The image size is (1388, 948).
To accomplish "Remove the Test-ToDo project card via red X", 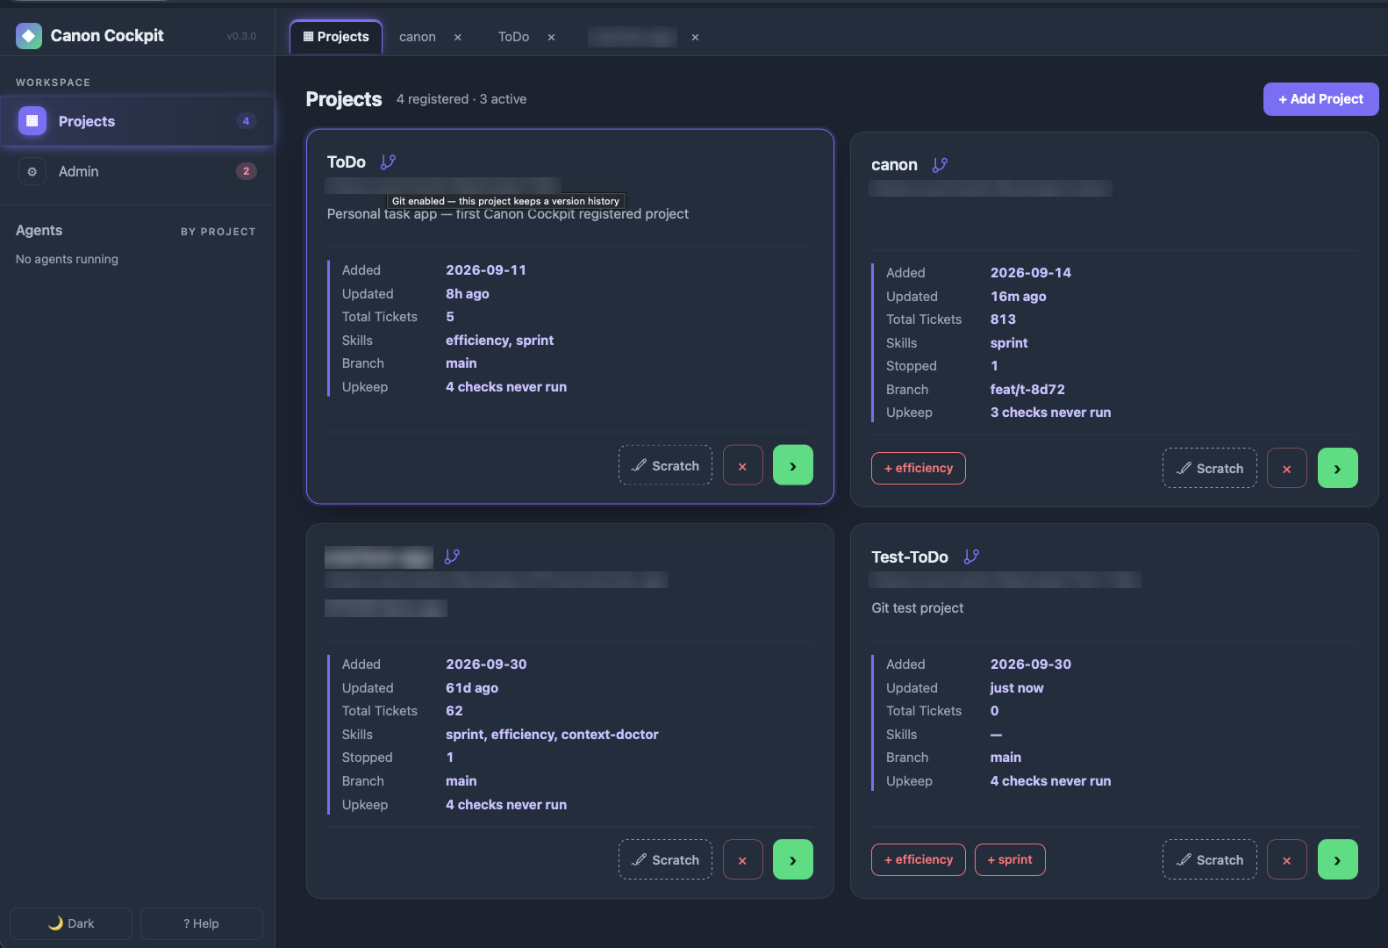I will tap(1287, 859).
